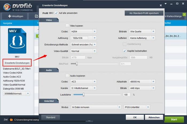Image resolution: width=187 pixels, height=124 pixels.
Task: Open the Video-Qualität Normal dropdown
Action: pos(83,51)
